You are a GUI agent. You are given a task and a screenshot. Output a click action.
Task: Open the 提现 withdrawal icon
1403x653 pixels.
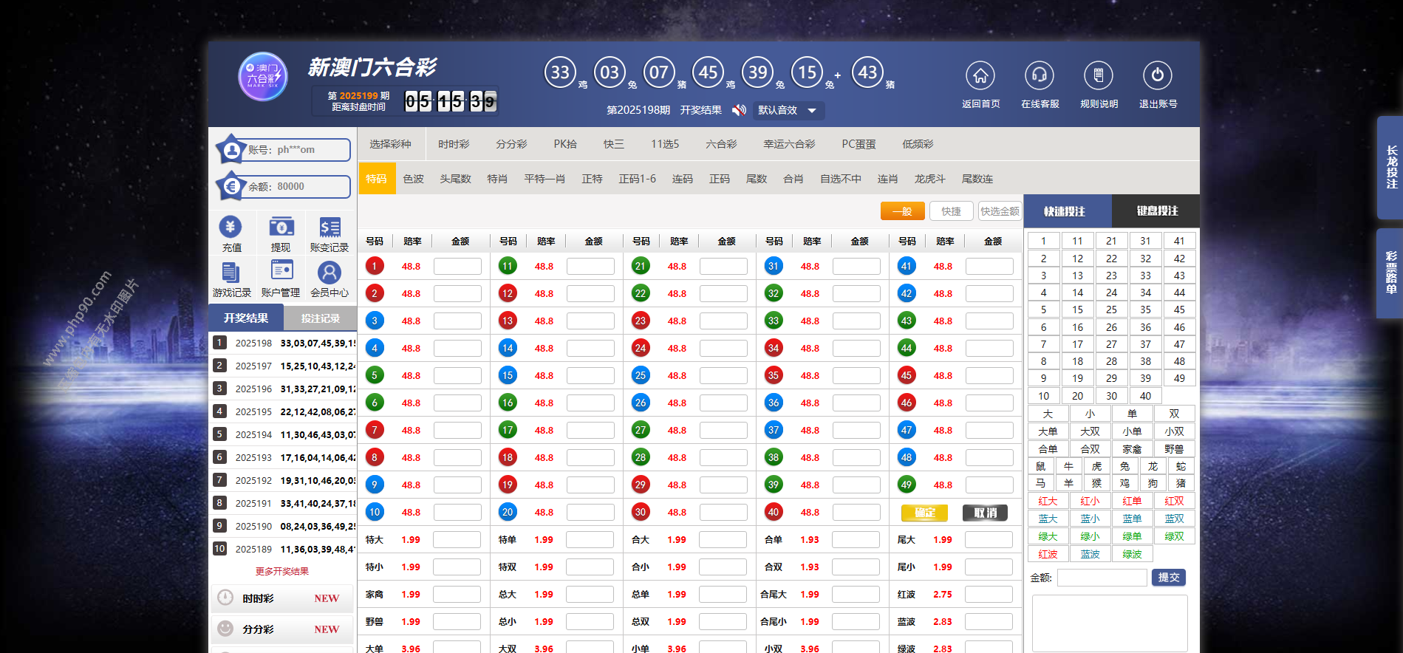(x=281, y=228)
